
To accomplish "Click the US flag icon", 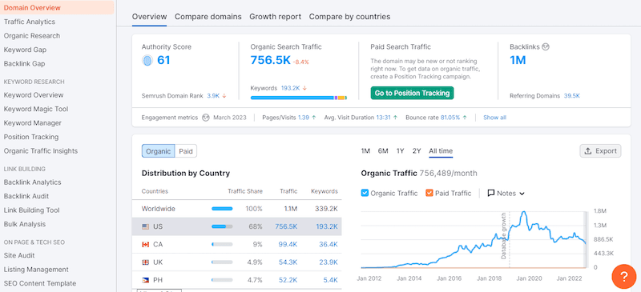I will pyautogui.click(x=145, y=226).
